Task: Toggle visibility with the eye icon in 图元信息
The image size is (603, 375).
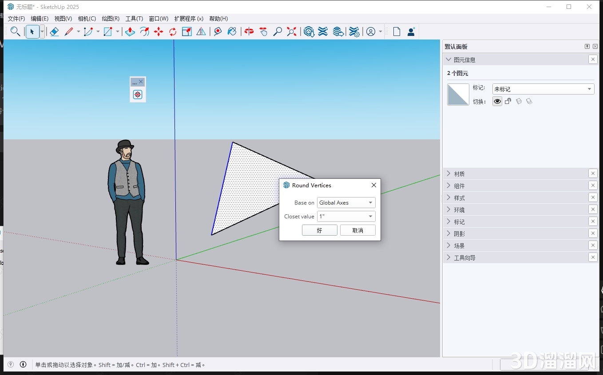Action: [x=497, y=101]
